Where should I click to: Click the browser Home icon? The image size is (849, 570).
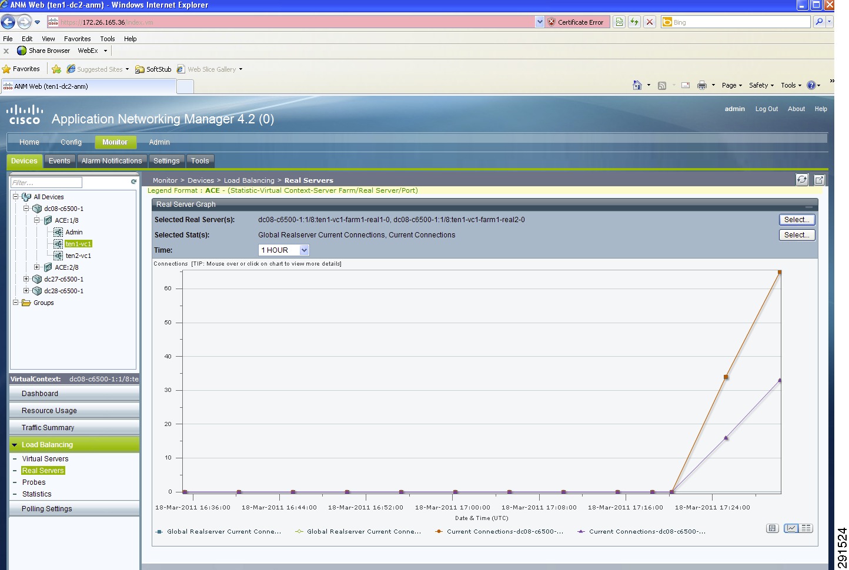pyautogui.click(x=637, y=85)
